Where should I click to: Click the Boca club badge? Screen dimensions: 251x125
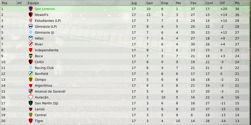(x=31, y=56)
